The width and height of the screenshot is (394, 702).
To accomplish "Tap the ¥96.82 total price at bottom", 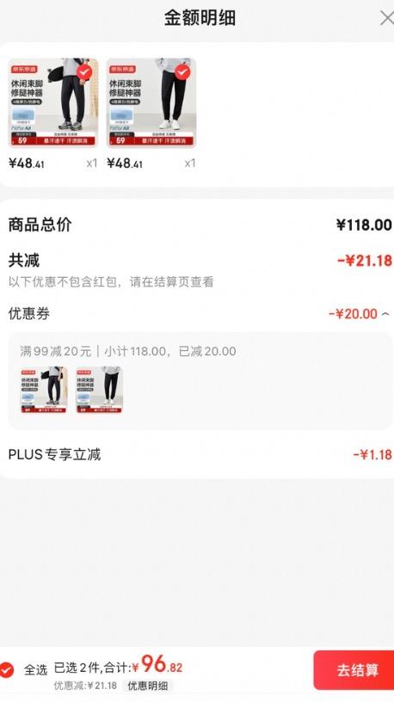I will 157,665.
